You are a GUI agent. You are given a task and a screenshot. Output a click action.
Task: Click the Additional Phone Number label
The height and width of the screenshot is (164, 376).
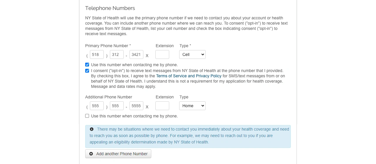pos(108,97)
